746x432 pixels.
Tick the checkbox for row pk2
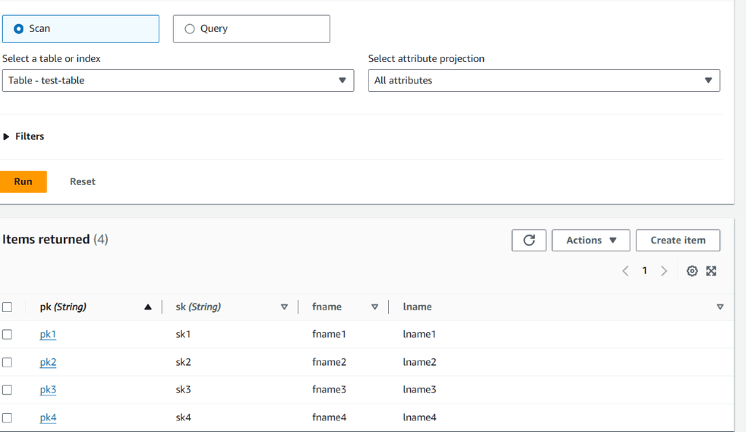7,362
